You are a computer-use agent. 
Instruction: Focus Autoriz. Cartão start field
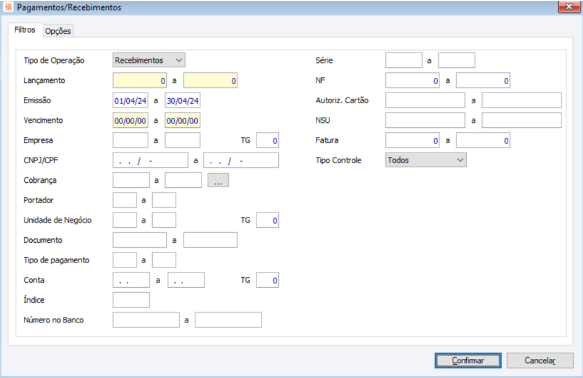(425, 100)
